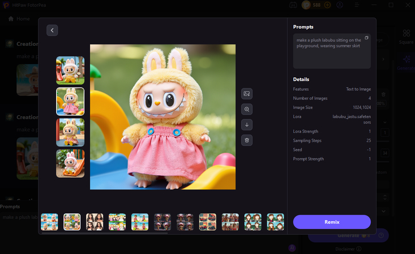Open Discord icon in title bar
Viewport: 415px width, 254px height.
(293, 5)
